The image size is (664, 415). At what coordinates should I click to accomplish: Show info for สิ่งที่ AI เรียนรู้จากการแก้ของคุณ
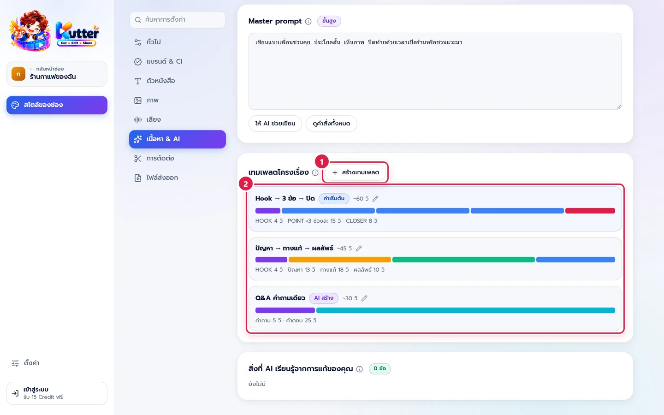point(359,369)
